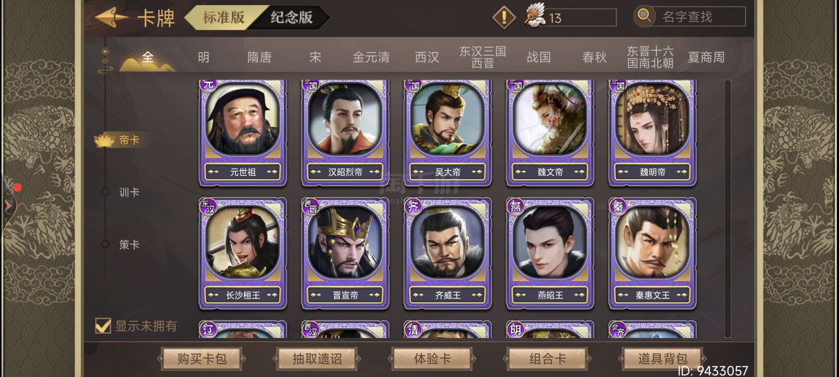Tap the golden back arrow icon
The width and height of the screenshot is (839, 377).
[111, 17]
